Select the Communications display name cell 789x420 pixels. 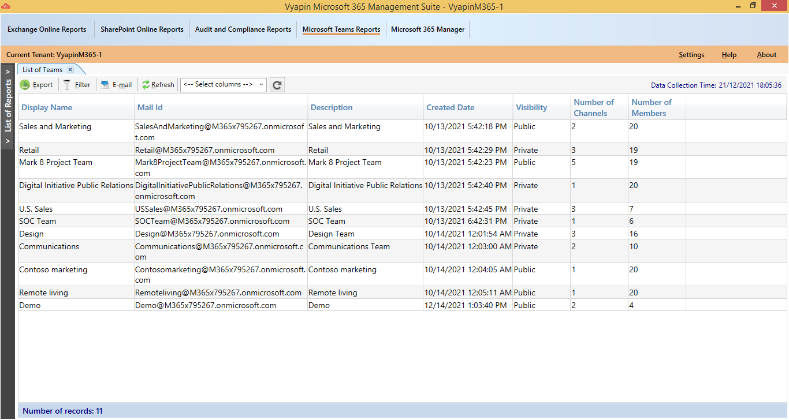[76, 252]
